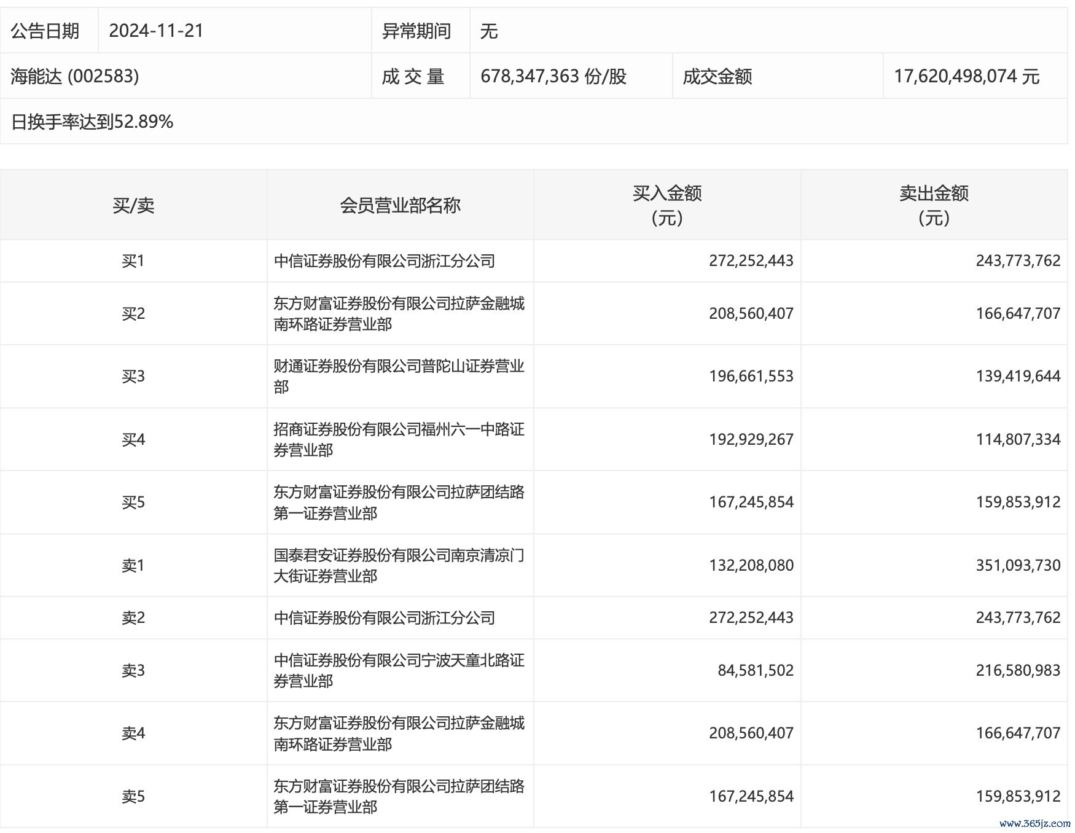Select buy amount 167,245,854 in 卖5 row
Image resolution: width=1075 pixels, height=833 pixels.
coord(751,796)
